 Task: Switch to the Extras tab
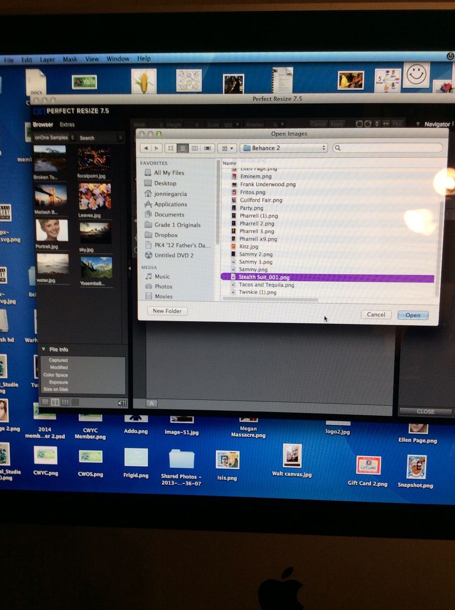67,125
